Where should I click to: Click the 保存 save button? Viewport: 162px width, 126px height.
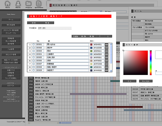pyautogui.click(x=34, y=23)
